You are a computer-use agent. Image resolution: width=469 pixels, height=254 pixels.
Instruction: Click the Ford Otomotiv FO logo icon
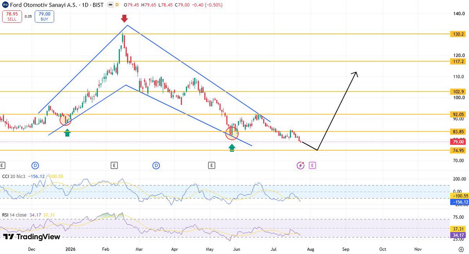coord(5,5)
